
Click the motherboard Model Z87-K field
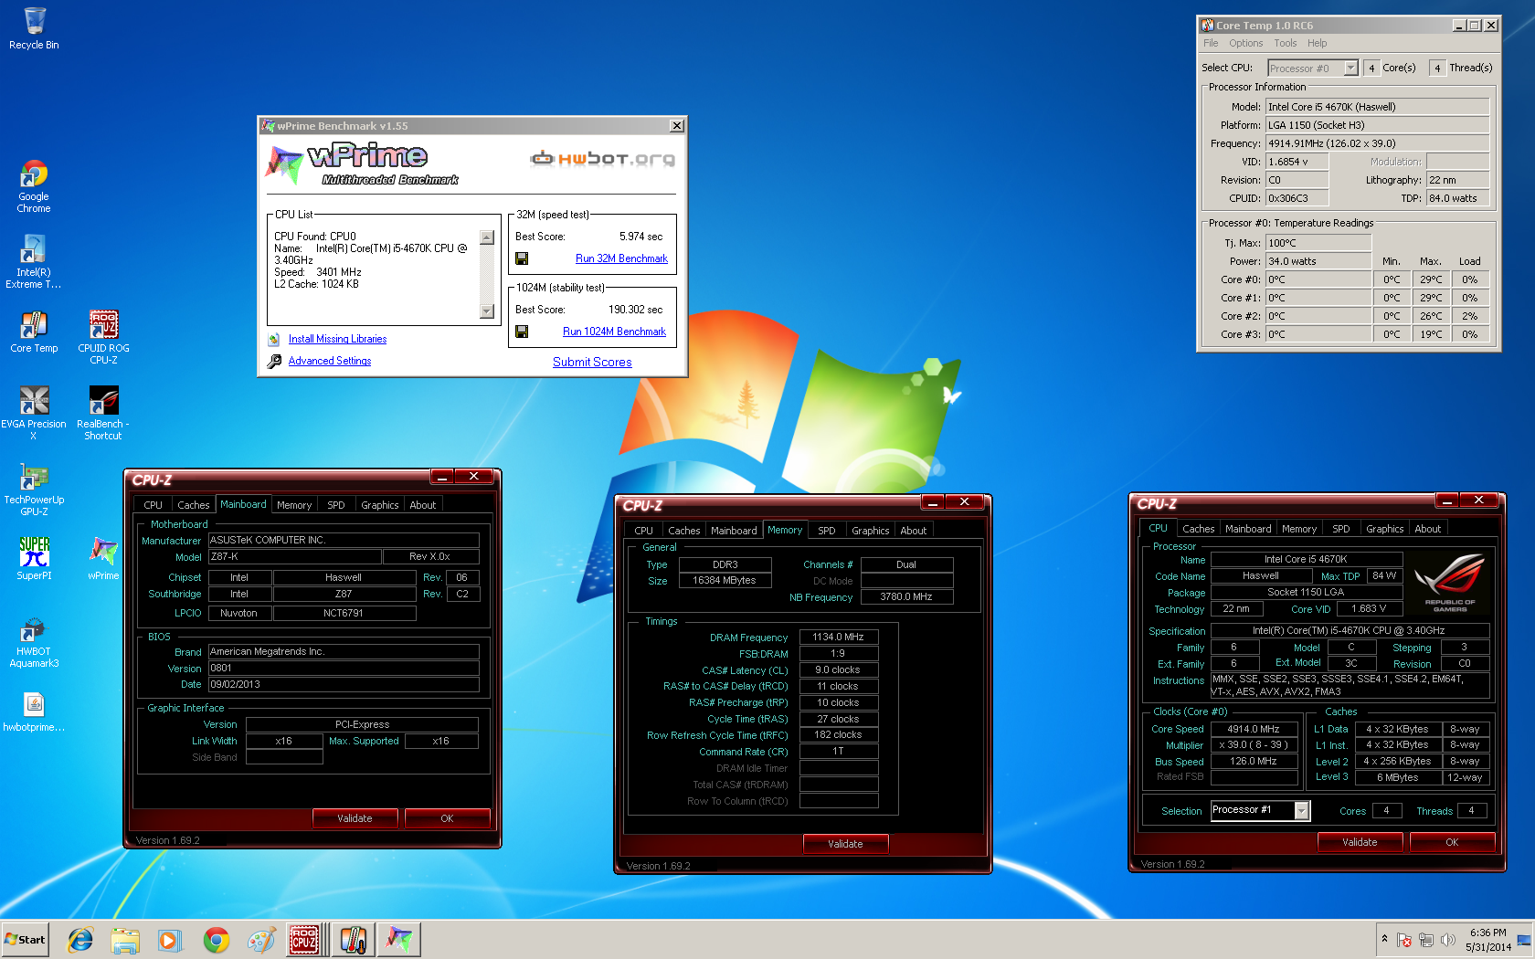[x=294, y=556]
